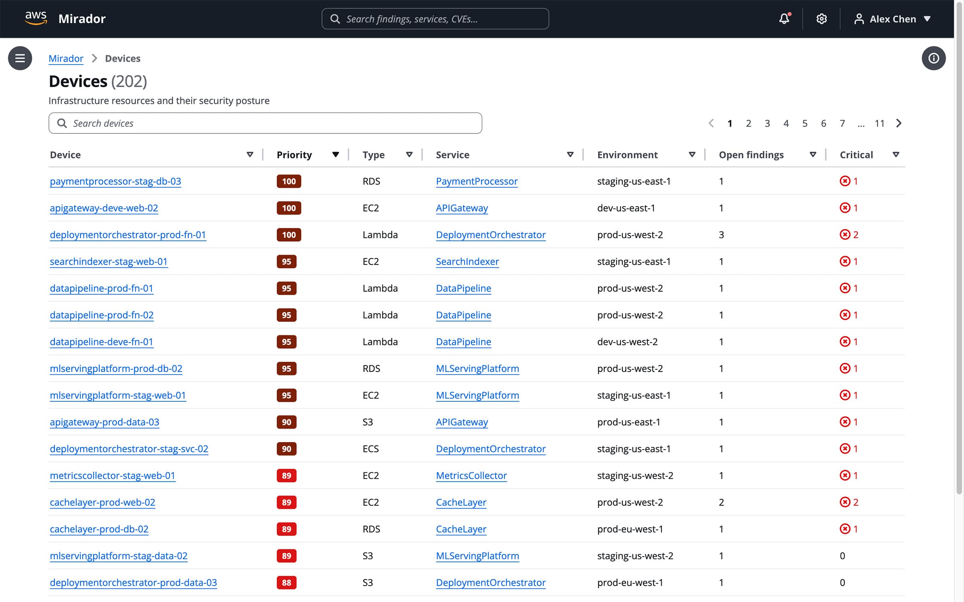Click the notification bell

pyautogui.click(x=784, y=18)
